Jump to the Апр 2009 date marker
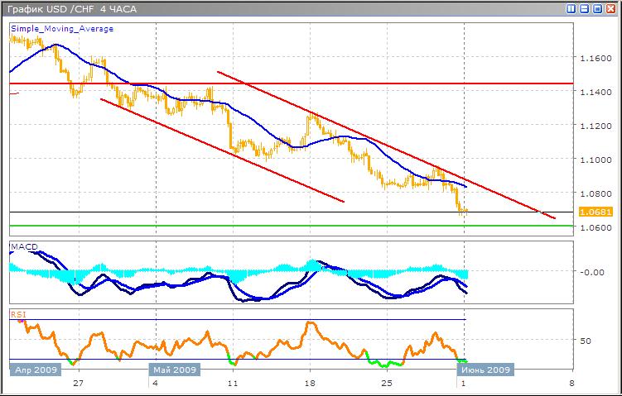This screenshot has height=396, width=622. pos(33,370)
